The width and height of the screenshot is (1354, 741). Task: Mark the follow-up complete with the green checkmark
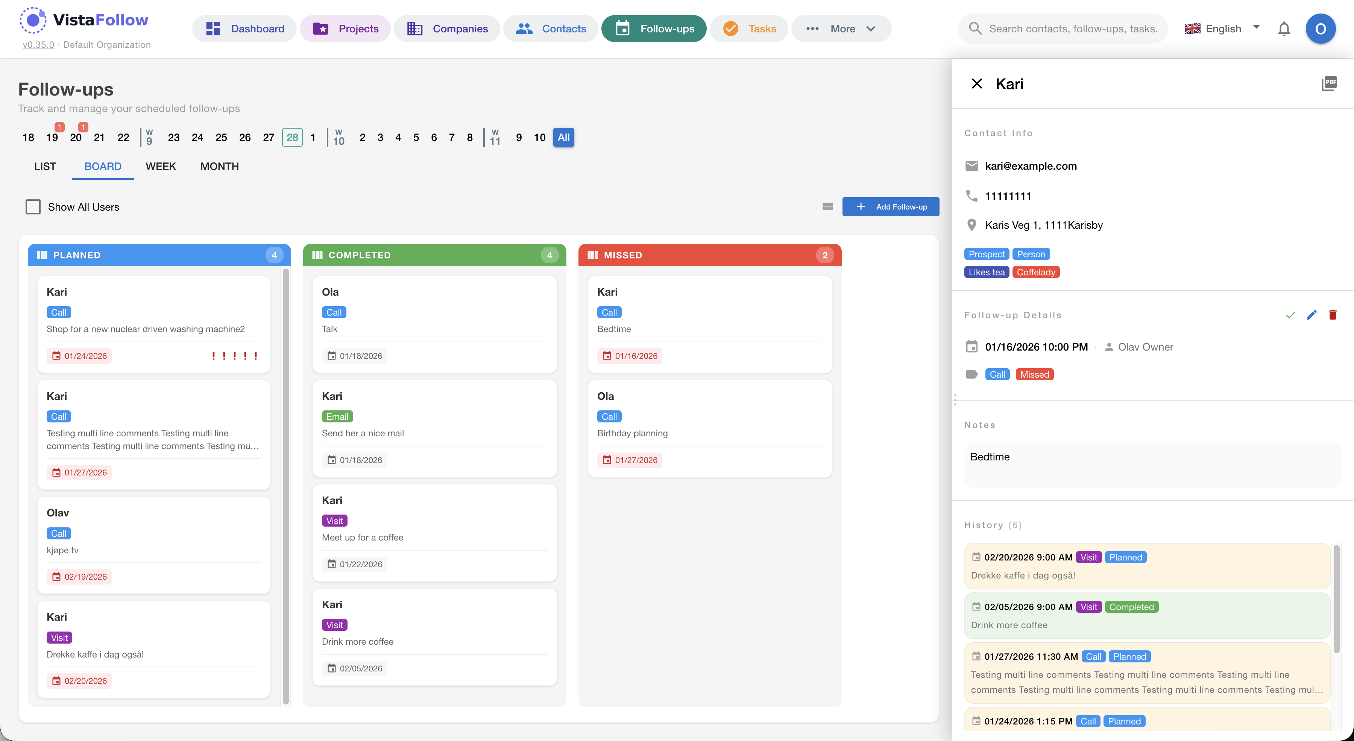click(1290, 315)
